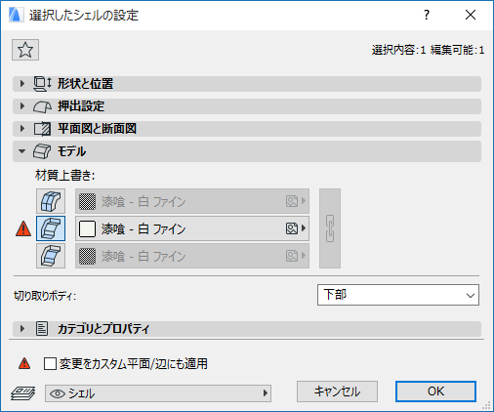Open the enabled 漆喰 - 白 ファイン material dropdown

tap(192, 228)
